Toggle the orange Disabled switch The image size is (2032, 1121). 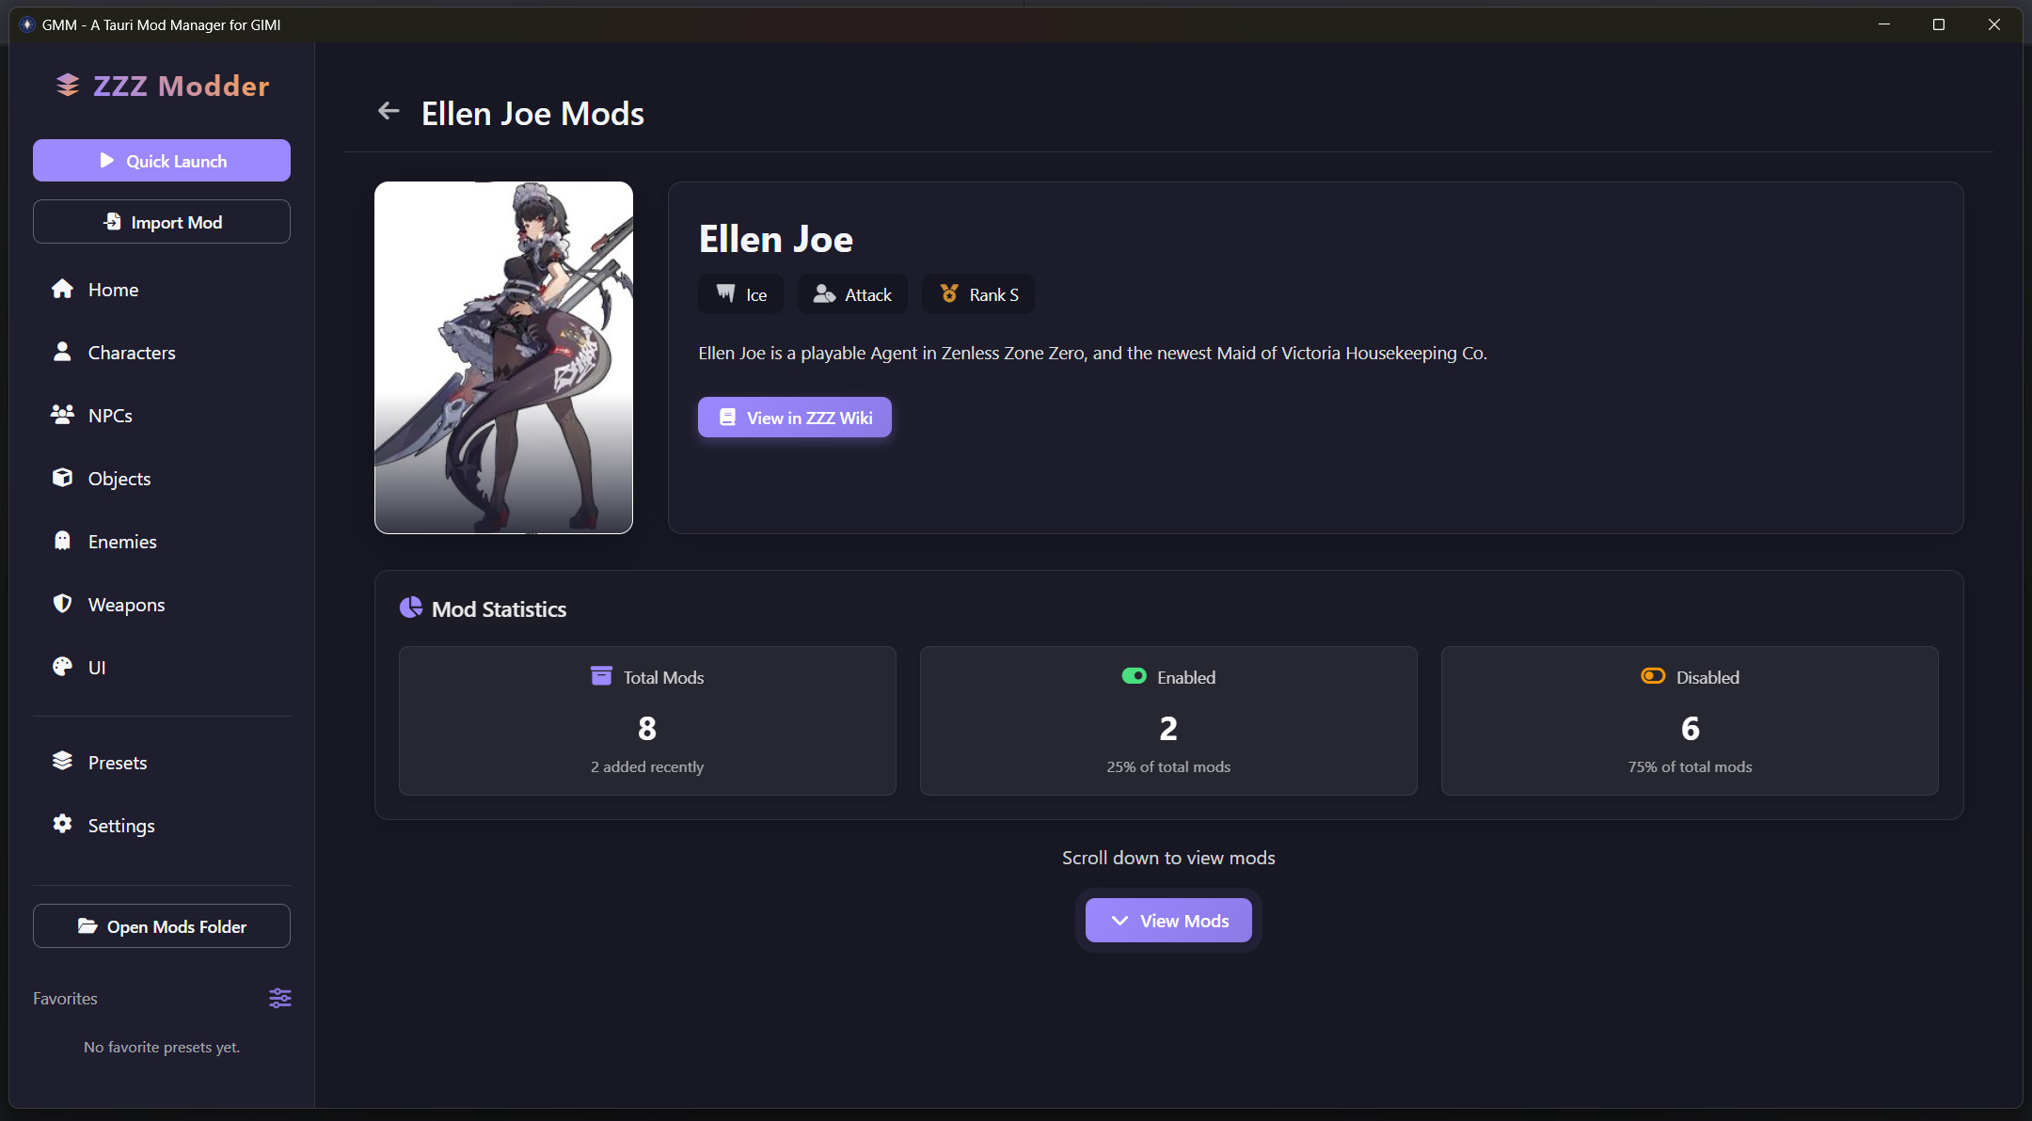[x=1654, y=675]
